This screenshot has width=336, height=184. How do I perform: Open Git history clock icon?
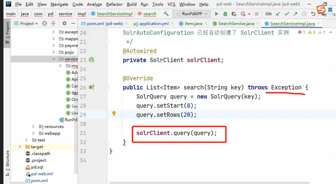coord(304,14)
